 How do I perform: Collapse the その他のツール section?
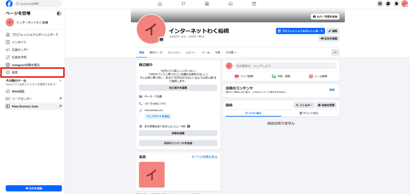(60, 81)
